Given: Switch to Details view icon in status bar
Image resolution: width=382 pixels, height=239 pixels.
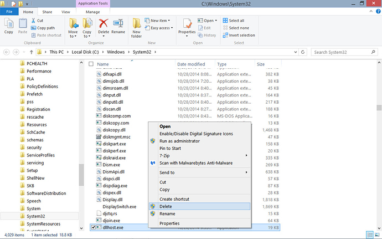Looking at the screenshot, I should click(x=370, y=235).
